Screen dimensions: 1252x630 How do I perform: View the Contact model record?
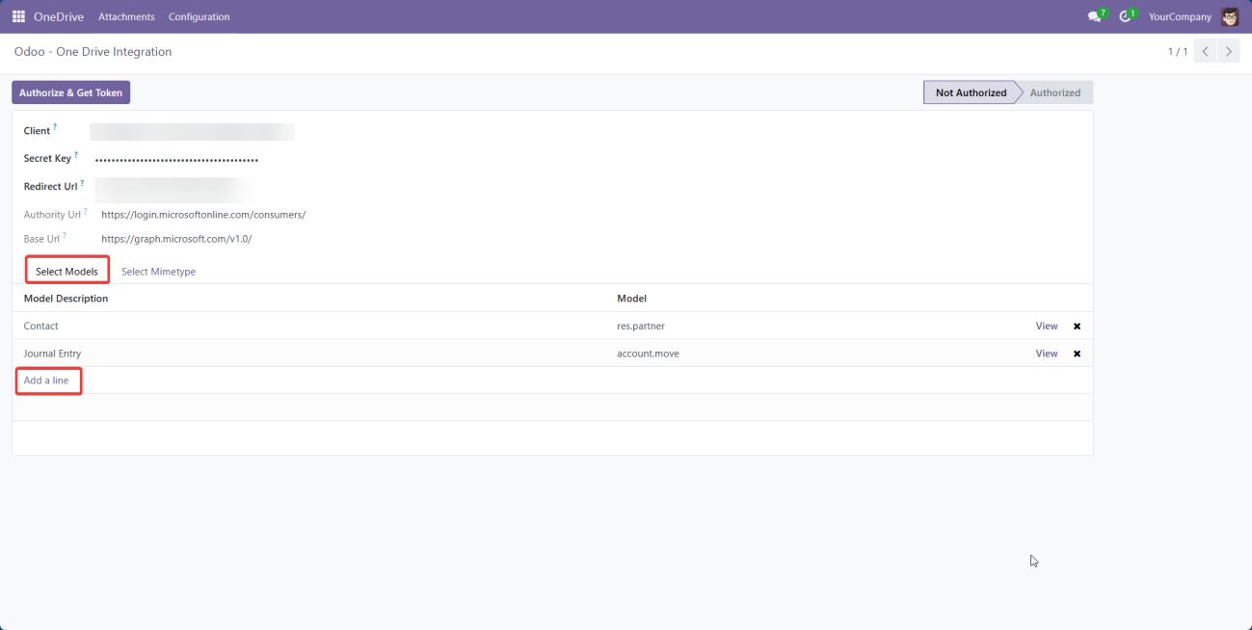click(x=1046, y=327)
